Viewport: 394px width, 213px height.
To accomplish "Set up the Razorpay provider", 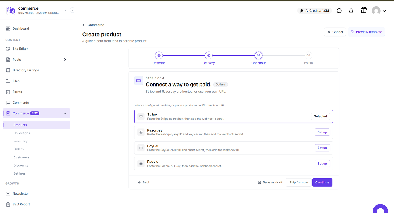I will (322, 132).
